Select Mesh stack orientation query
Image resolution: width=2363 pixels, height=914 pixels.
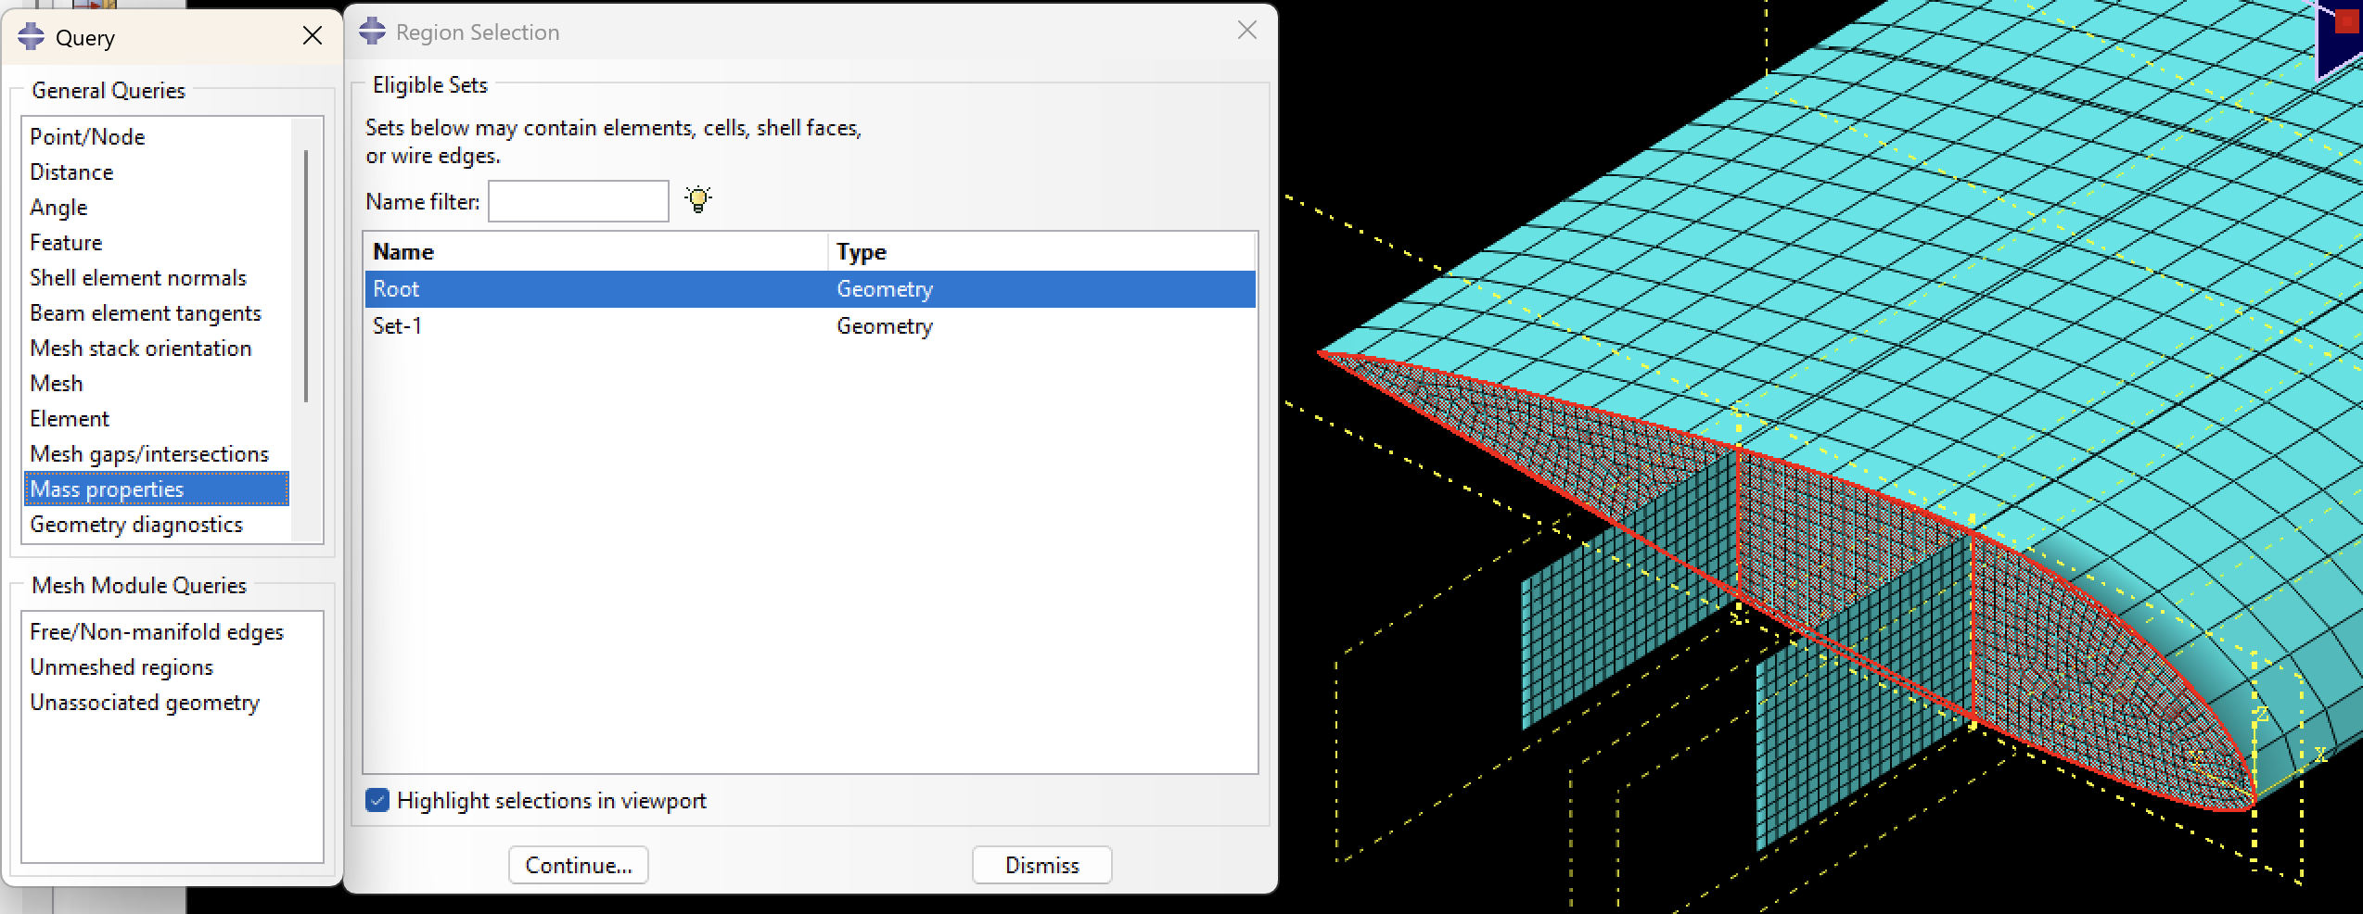coord(141,349)
